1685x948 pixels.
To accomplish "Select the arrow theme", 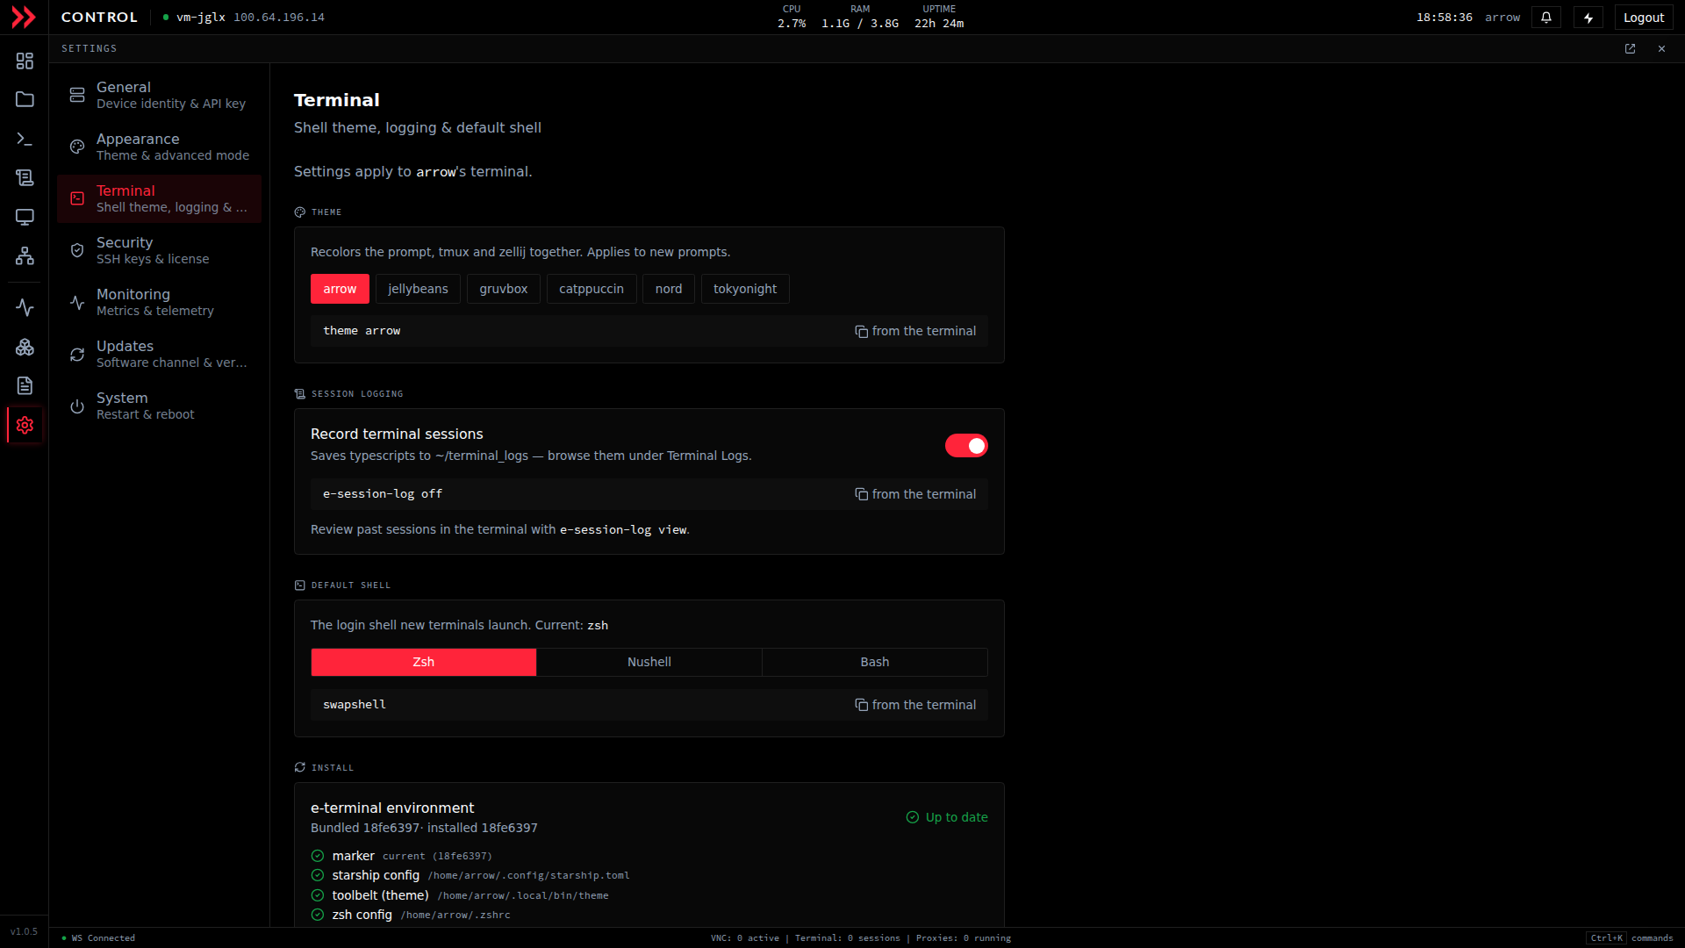I will pyautogui.click(x=340, y=289).
